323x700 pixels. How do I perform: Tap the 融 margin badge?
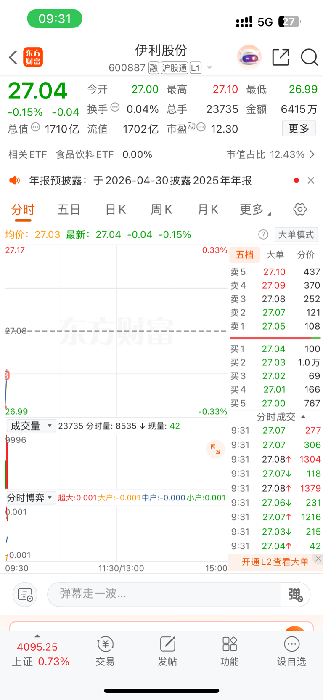tap(154, 68)
